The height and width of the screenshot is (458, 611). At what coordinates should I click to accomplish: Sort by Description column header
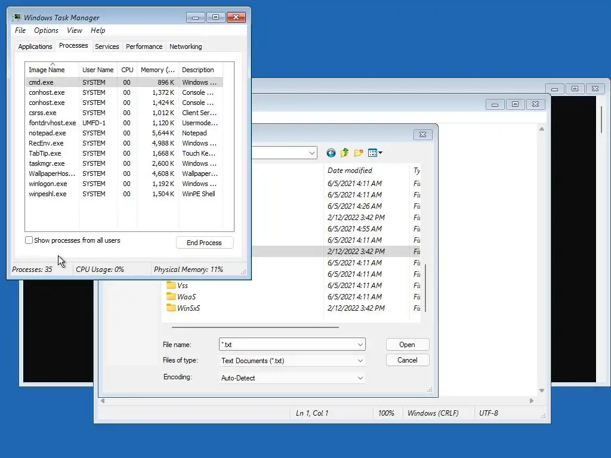coord(200,70)
